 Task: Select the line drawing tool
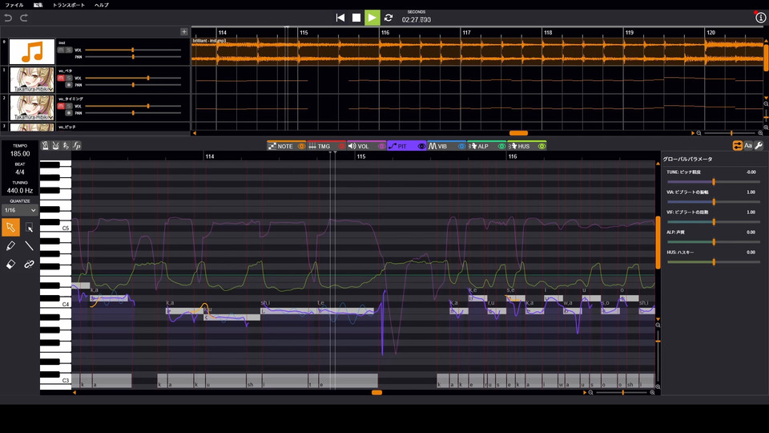click(30, 246)
